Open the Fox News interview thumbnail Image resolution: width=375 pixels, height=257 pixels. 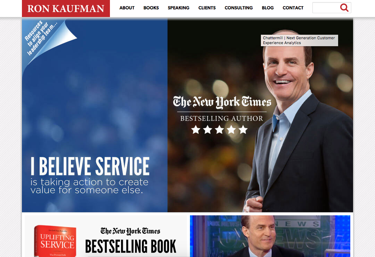(x=270, y=236)
